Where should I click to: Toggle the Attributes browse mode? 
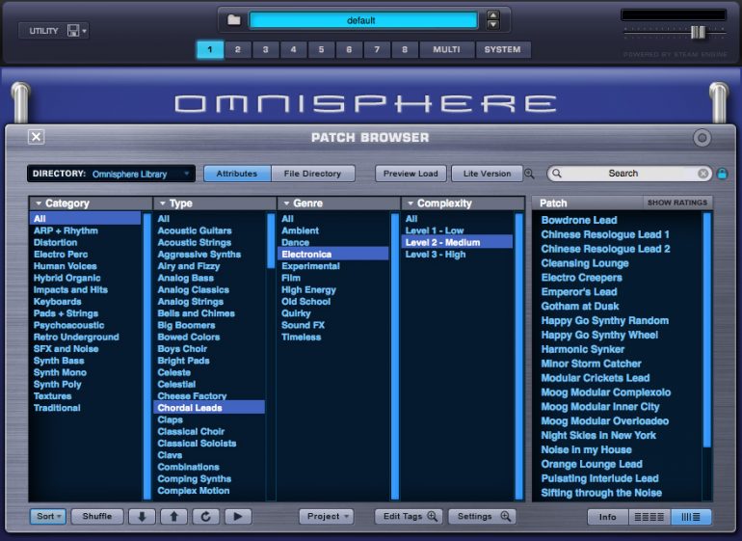coord(237,174)
